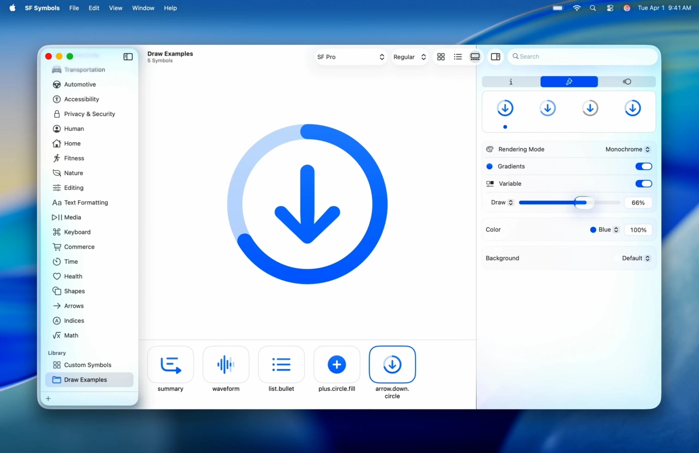Open the Edit menu

tap(94, 8)
